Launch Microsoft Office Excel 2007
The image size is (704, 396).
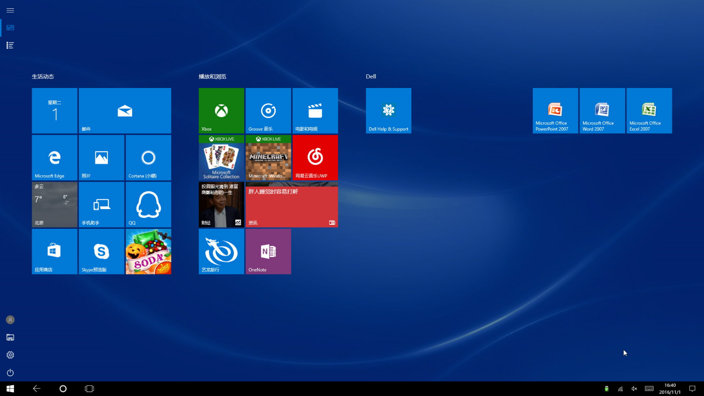[649, 110]
